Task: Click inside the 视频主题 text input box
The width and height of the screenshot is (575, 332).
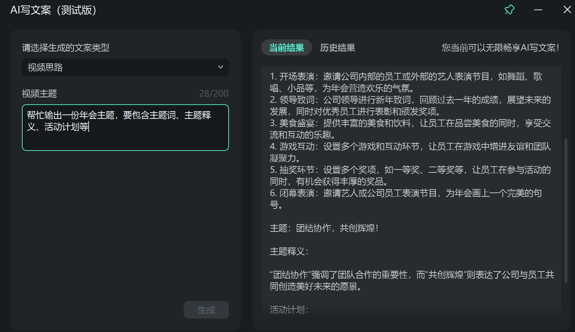Action: point(125,135)
